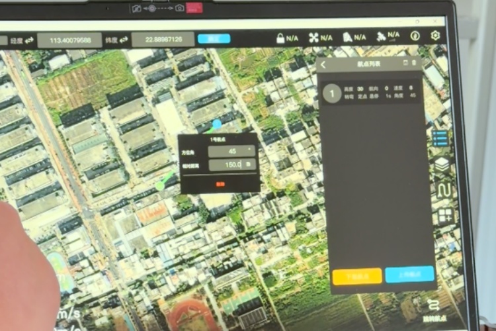Screen dimensions: 496x331
Task: Swap latitude coordinate format arrows
Action: pyautogui.click(x=124, y=40)
